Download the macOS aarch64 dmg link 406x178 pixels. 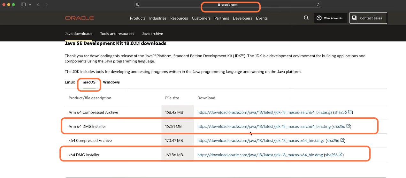click(x=264, y=126)
